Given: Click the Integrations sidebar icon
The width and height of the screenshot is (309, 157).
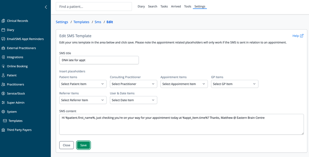Looking at the screenshot, I should pos(3,57).
